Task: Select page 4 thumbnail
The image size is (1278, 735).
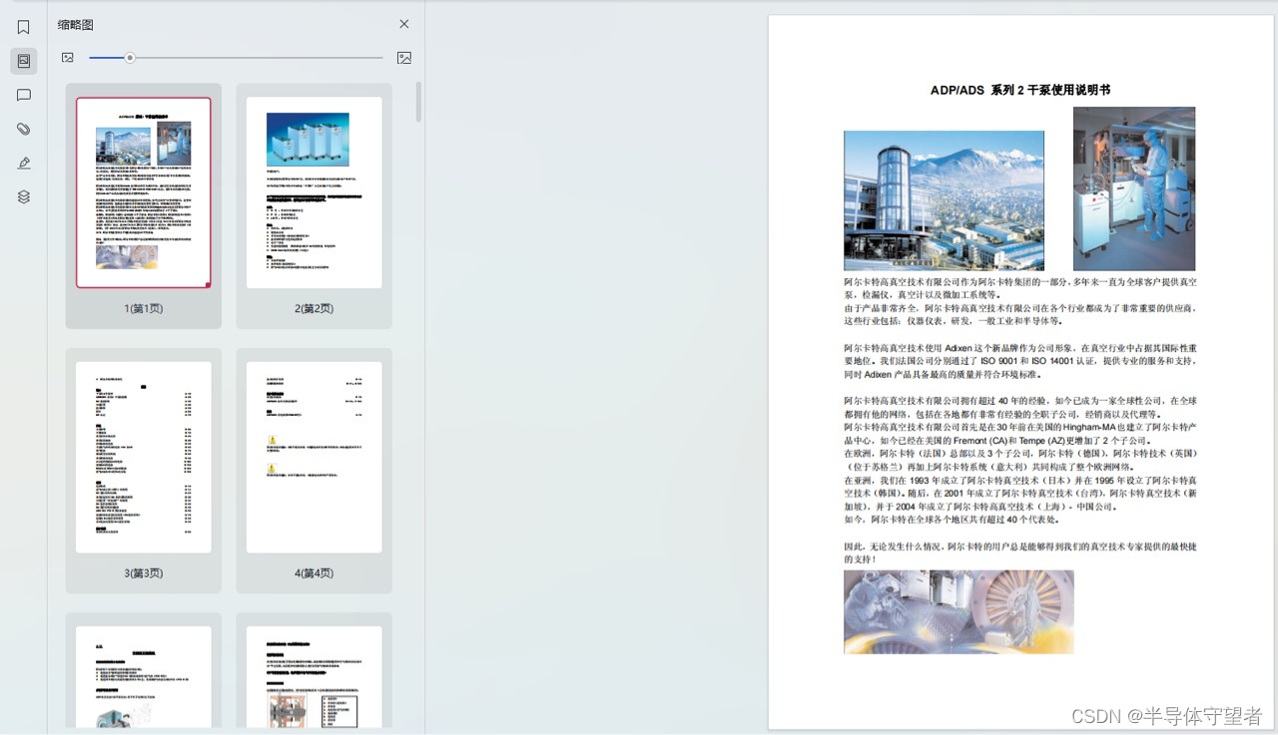Action: click(315, 457)
